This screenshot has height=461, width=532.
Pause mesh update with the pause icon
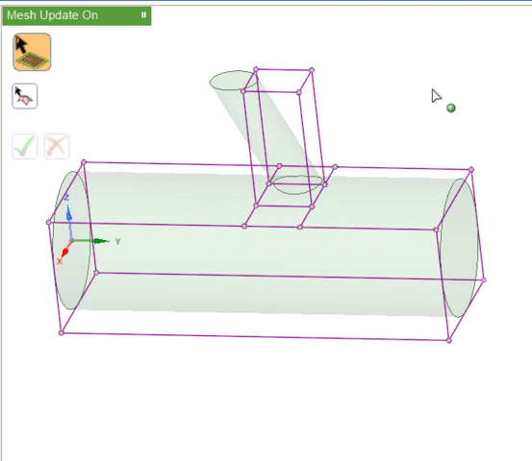pyautogui.click(x=143, y=15)
